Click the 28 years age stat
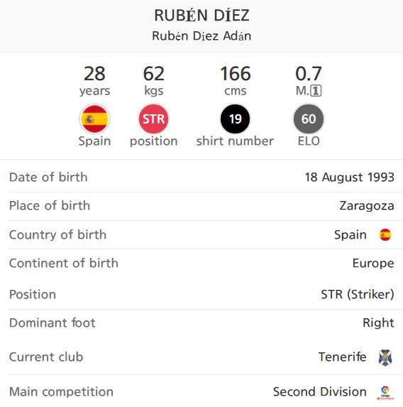 (x=94, y=80)
